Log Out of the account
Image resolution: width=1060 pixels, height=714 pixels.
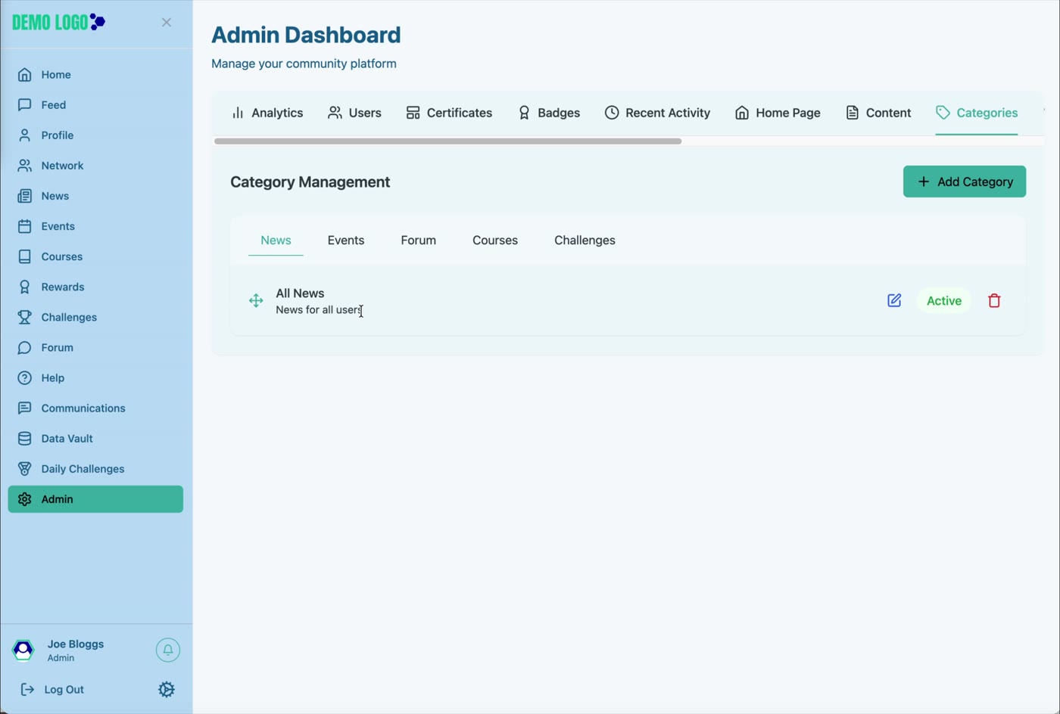(x=52, y=690)
